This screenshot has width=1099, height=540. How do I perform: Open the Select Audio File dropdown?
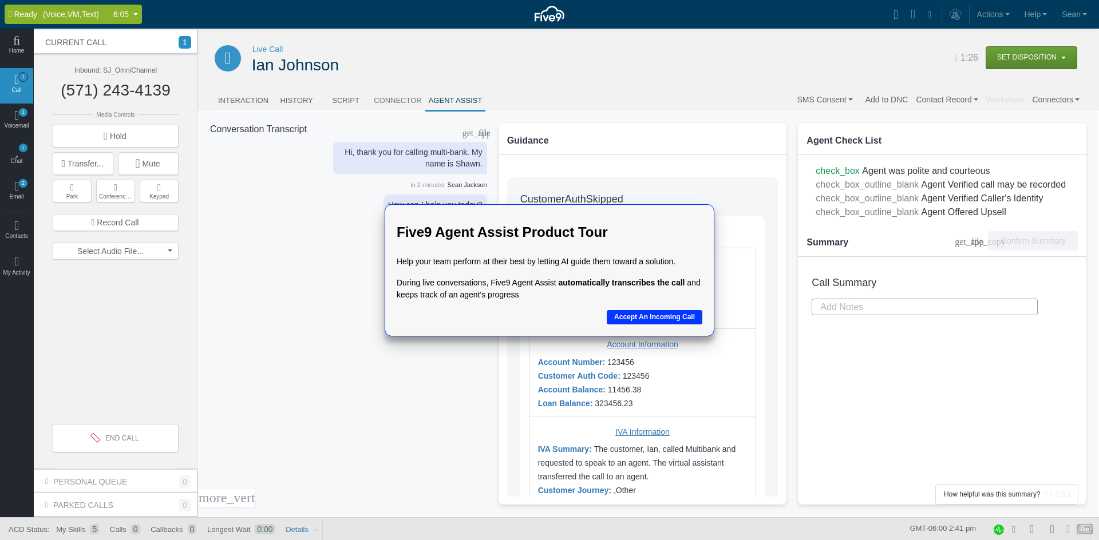pos(115,251)
